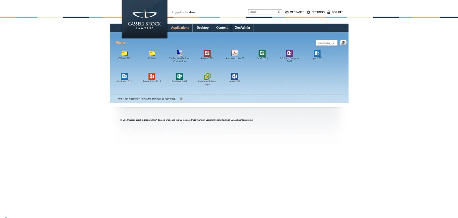This screenshot has width=458, height=218.
Task: Click the "demo" username text
Action: point(193,12)
